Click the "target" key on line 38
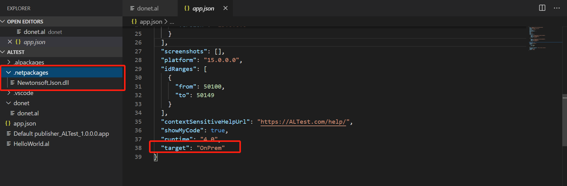 [x=175, y=148]
